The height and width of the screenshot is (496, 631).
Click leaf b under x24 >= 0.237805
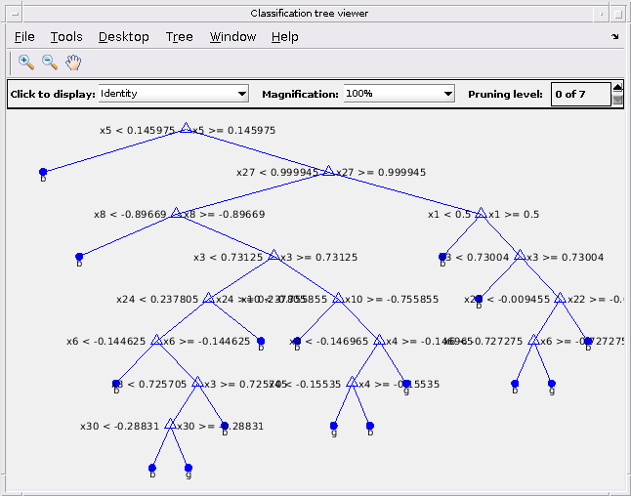261,341
